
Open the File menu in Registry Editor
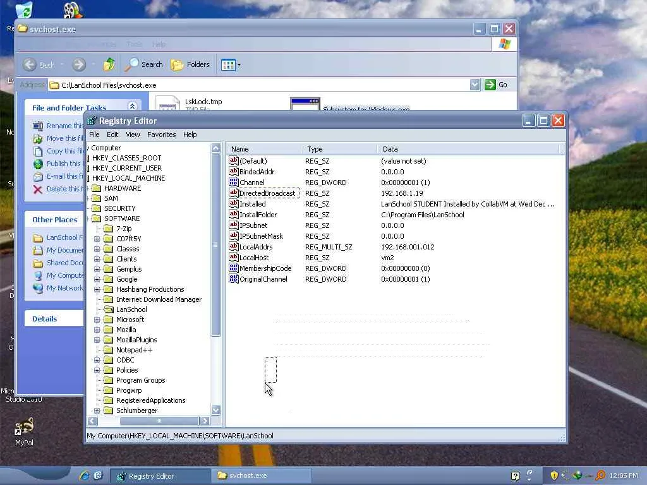click(94, 135)
